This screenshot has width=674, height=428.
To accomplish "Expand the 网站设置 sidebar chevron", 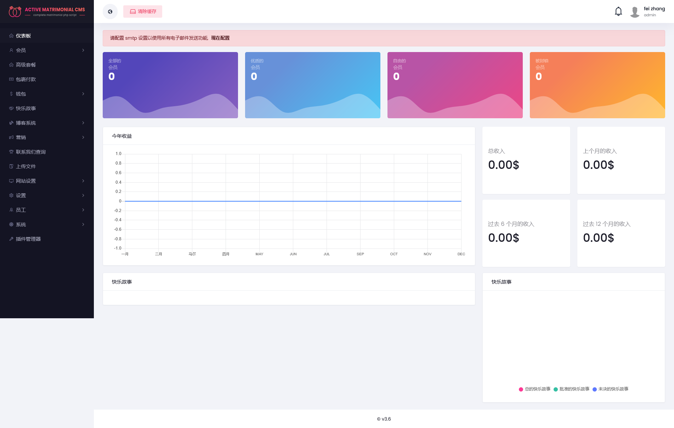I will [83, 181].
